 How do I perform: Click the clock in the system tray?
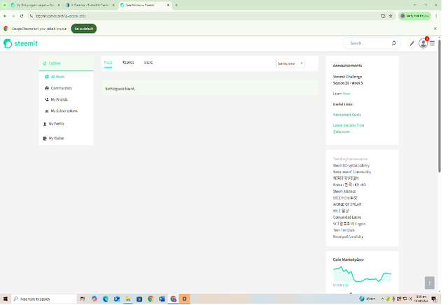click(421, 299)
